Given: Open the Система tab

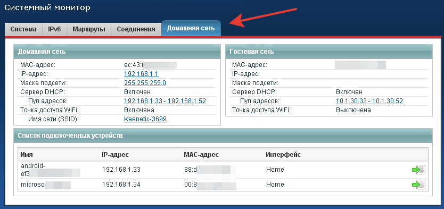Looking at the screenshot, I should [x=23, y=29].
